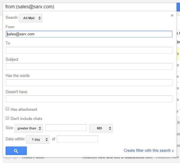Viewport: 180px width, 163px height.
Task: Toggle the Don't include chats checkbox
Action: pos(8,118)
